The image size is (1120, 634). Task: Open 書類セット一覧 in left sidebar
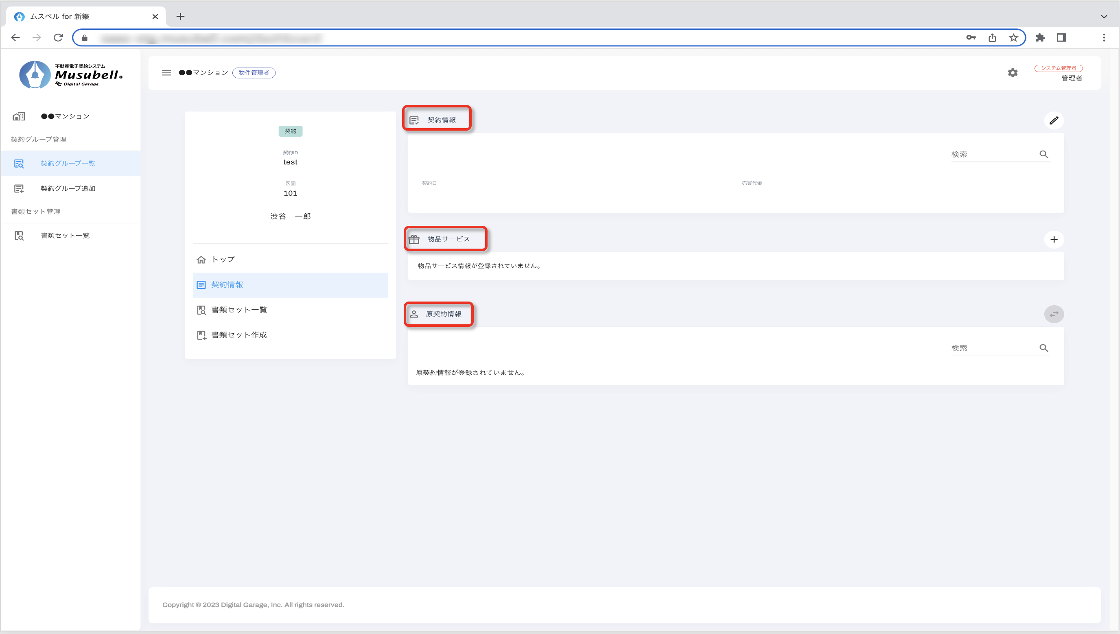[65, 236]
